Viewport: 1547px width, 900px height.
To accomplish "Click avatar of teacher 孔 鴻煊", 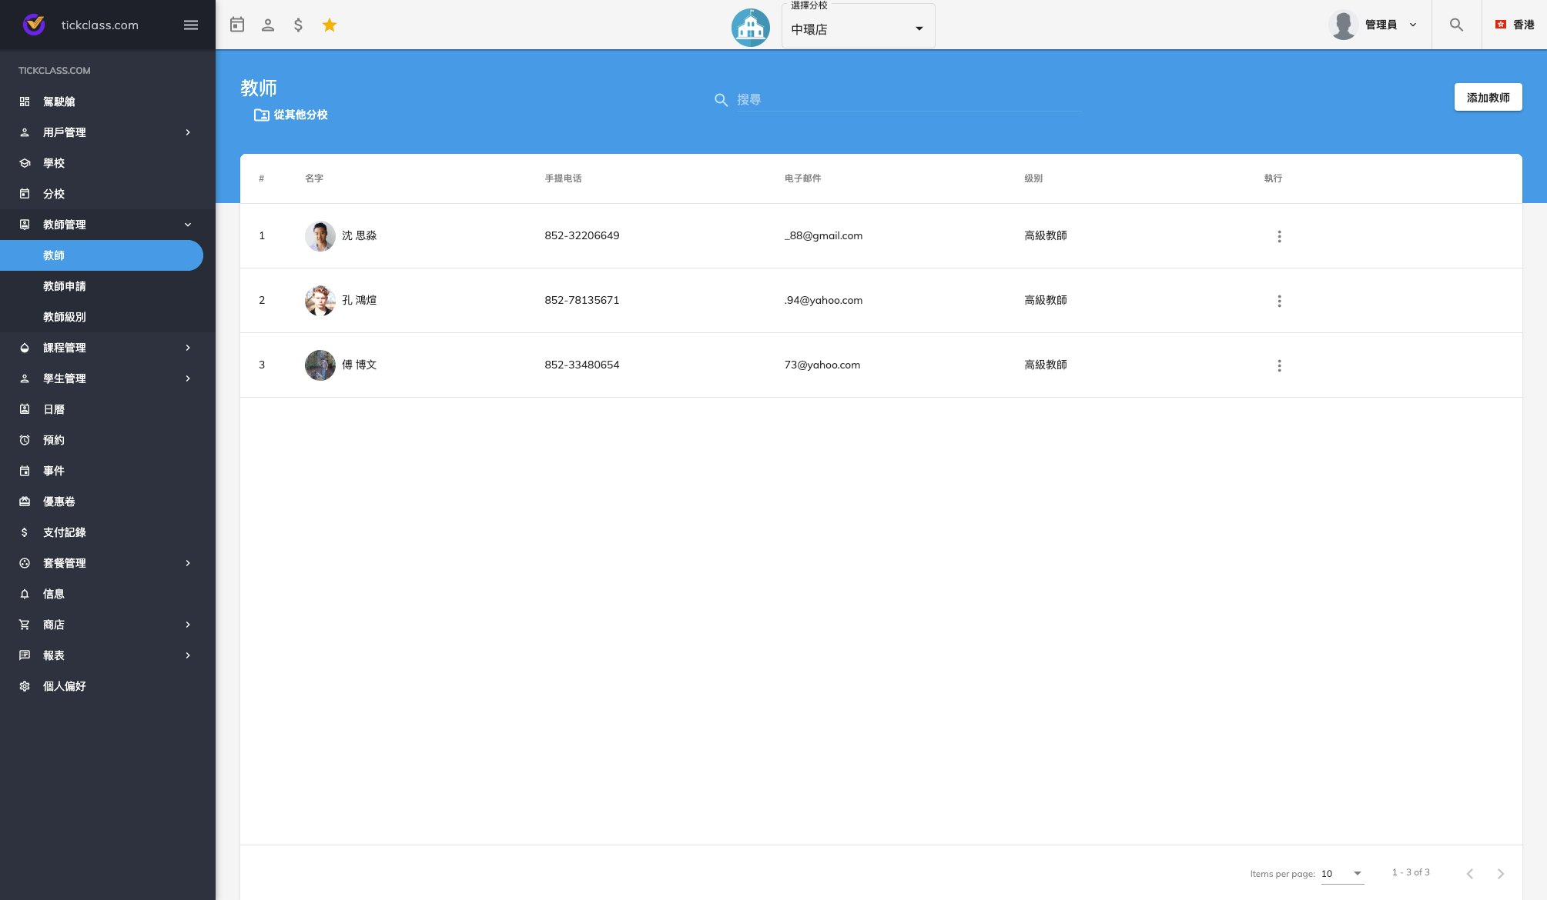I will tap(320, 301).
